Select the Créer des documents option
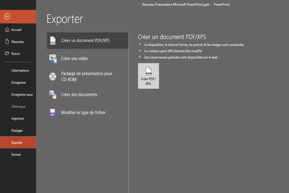The width and height of the screenshot is (289, 193). coord(88,95)
